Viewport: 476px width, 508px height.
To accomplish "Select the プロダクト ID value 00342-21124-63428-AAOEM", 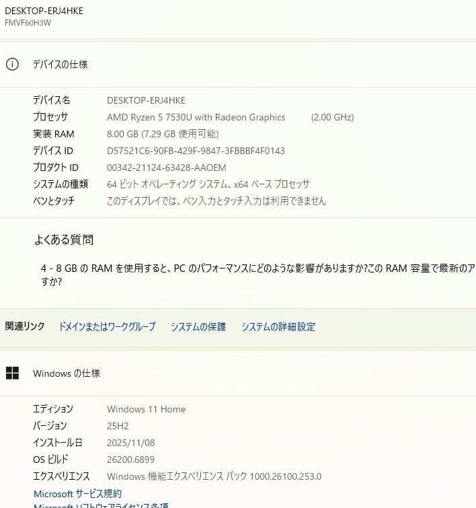I will pos(167,168).
